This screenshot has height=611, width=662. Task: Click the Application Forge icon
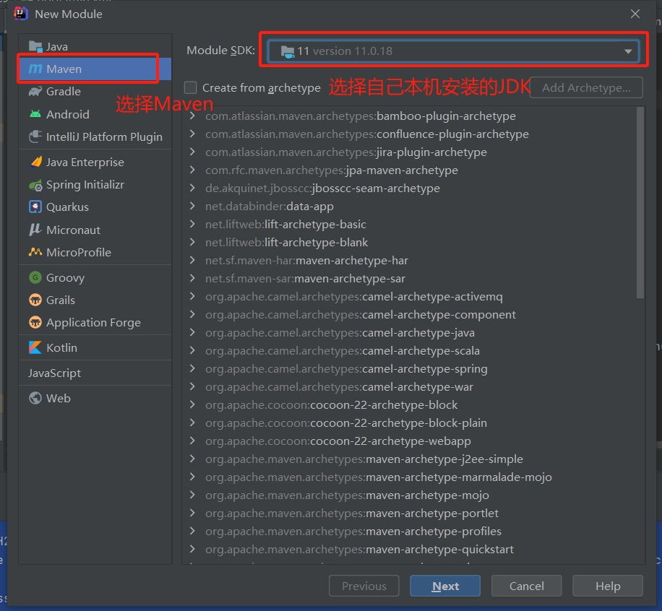click(x=35, y=322)
